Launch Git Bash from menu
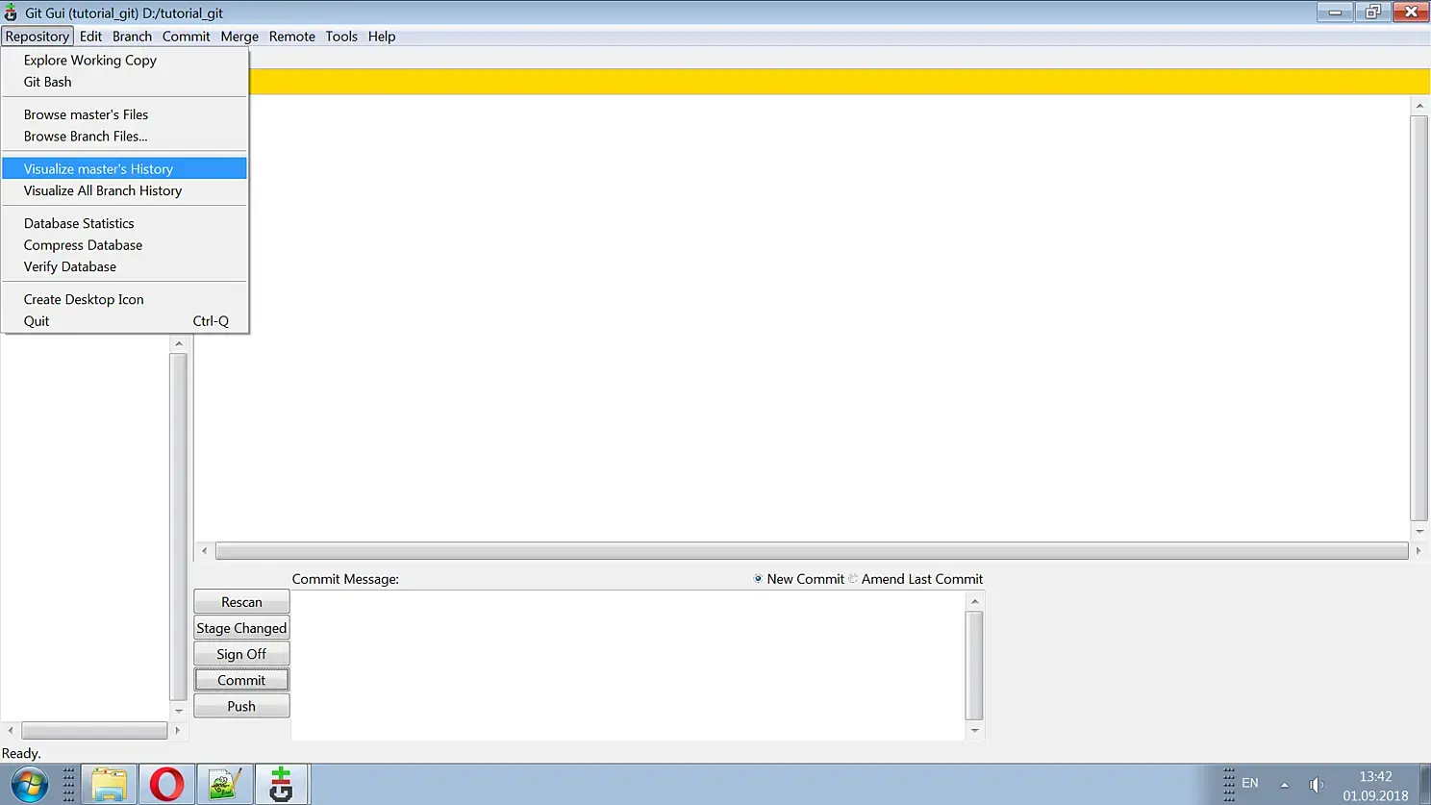Image resolution: width=1431 pixels, height=805 pixels. point(124,82)
